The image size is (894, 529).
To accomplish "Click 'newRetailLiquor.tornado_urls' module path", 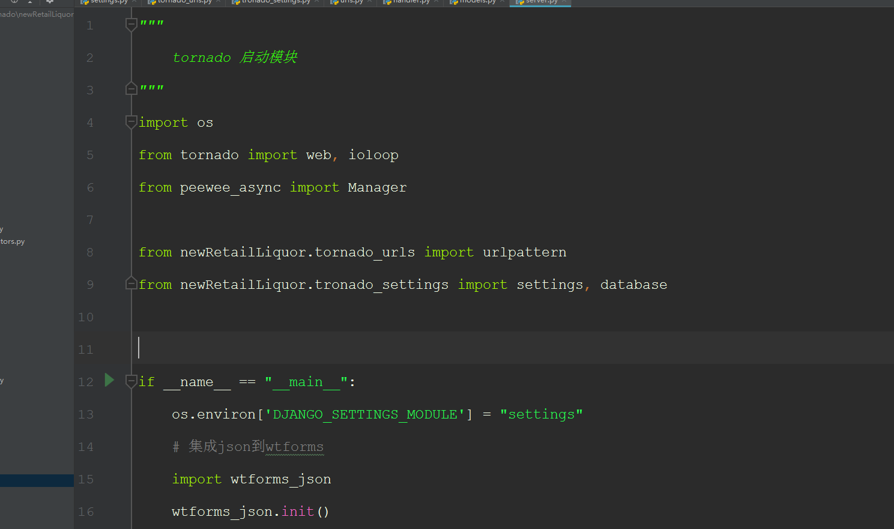I will [298, 252].
